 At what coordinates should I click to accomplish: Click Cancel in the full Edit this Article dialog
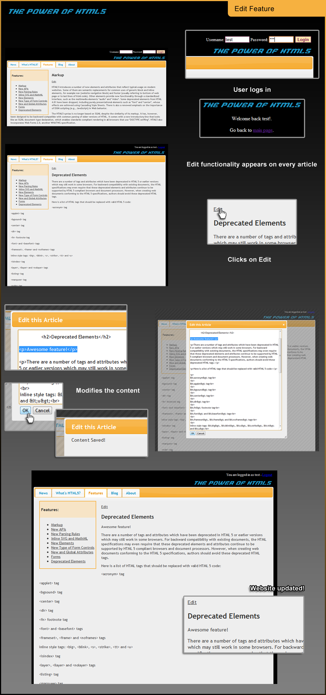pos(201,433)
